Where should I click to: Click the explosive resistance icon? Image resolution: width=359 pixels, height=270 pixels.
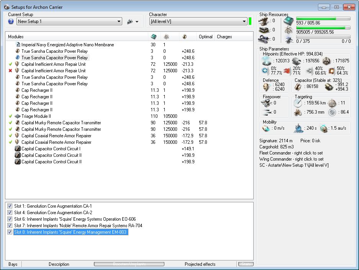click(331, 71)
